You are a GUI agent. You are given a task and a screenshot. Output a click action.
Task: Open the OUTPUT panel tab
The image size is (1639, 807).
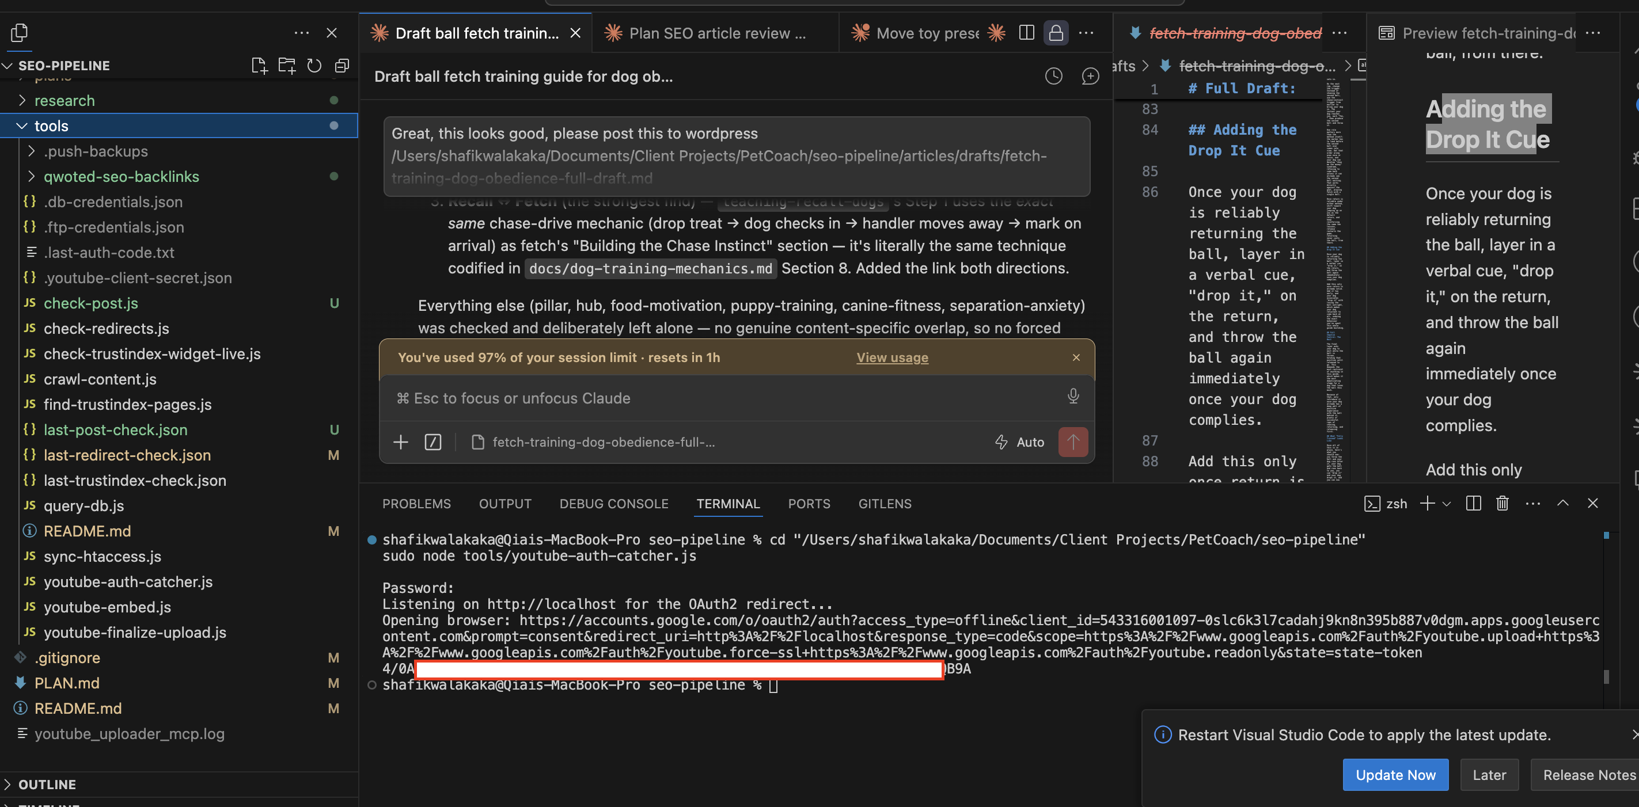504,503
